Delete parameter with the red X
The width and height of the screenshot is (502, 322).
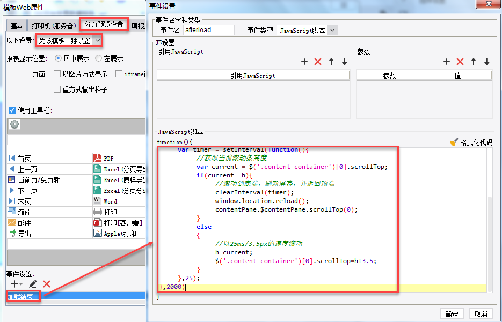point(460,62)
